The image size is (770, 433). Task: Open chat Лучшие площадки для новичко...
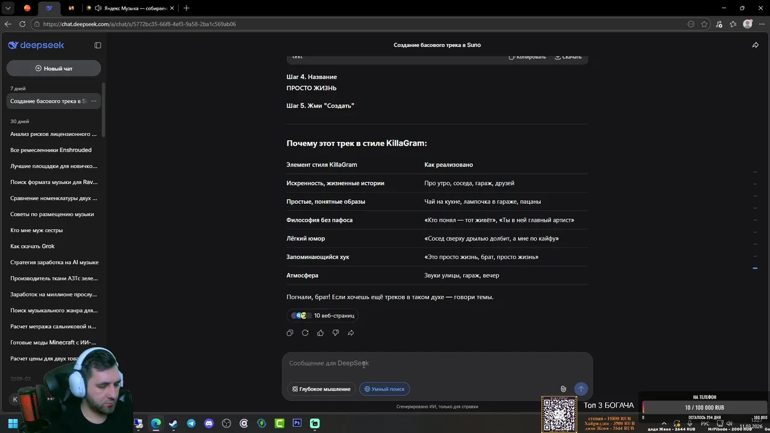click(54, 166)
